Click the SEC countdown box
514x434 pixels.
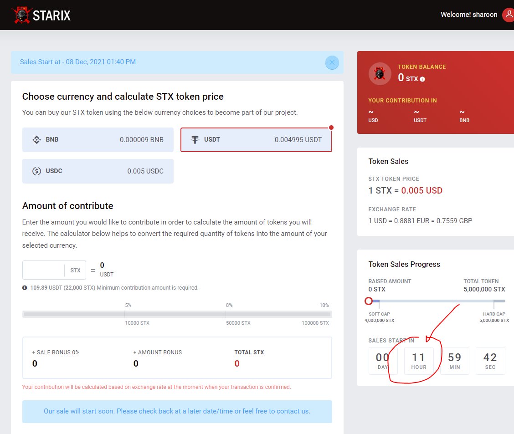(x=490, y=361)
